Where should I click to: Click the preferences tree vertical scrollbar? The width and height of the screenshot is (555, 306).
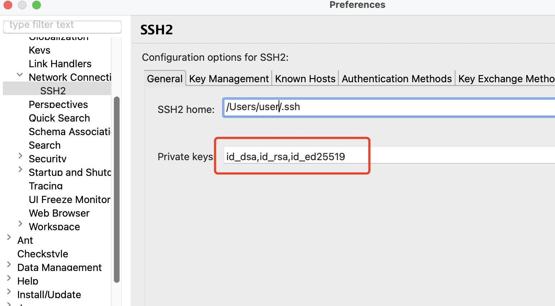pyautogui.click(x=116, y=189)
